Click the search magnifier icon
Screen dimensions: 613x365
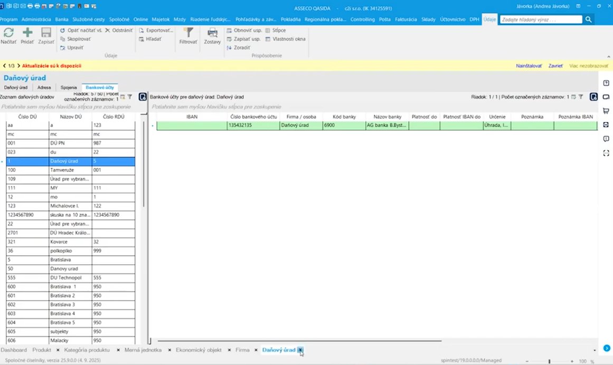[588, 19]
